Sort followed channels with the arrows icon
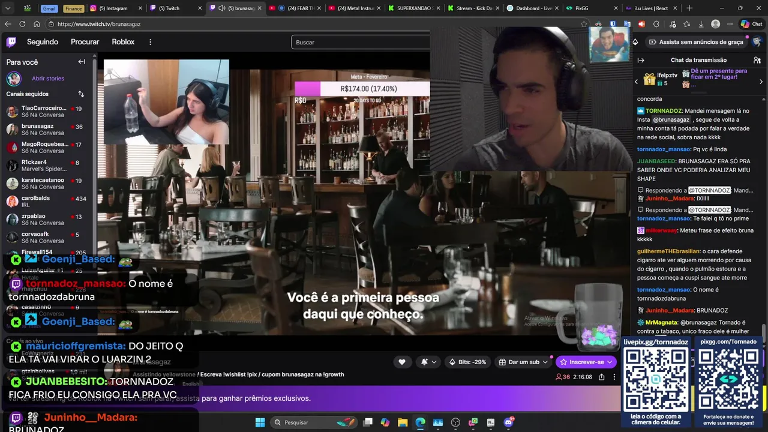This screenshot has width=768, height=432. click(x=81, y=94)
